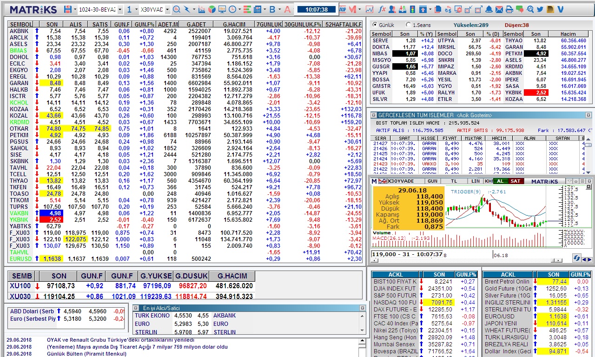Screen dimensions: 595x357
Task: Open the alarm bell icon
Action: (489, 9)
